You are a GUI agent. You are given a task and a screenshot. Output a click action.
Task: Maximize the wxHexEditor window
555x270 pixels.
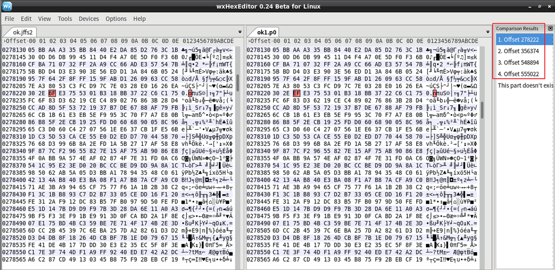point(540,6)
